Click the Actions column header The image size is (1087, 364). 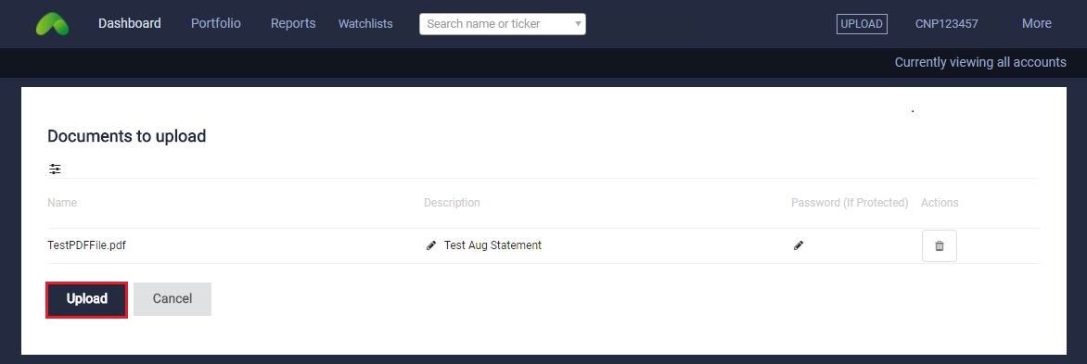940,203
